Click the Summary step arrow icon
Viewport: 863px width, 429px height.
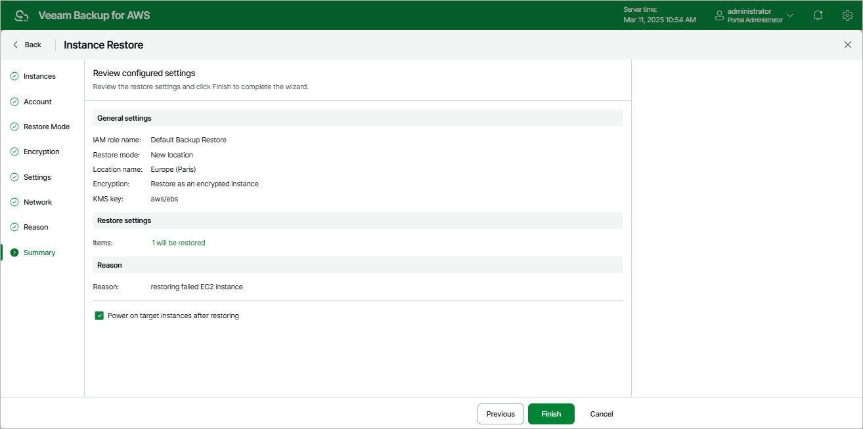coord(14,252)
